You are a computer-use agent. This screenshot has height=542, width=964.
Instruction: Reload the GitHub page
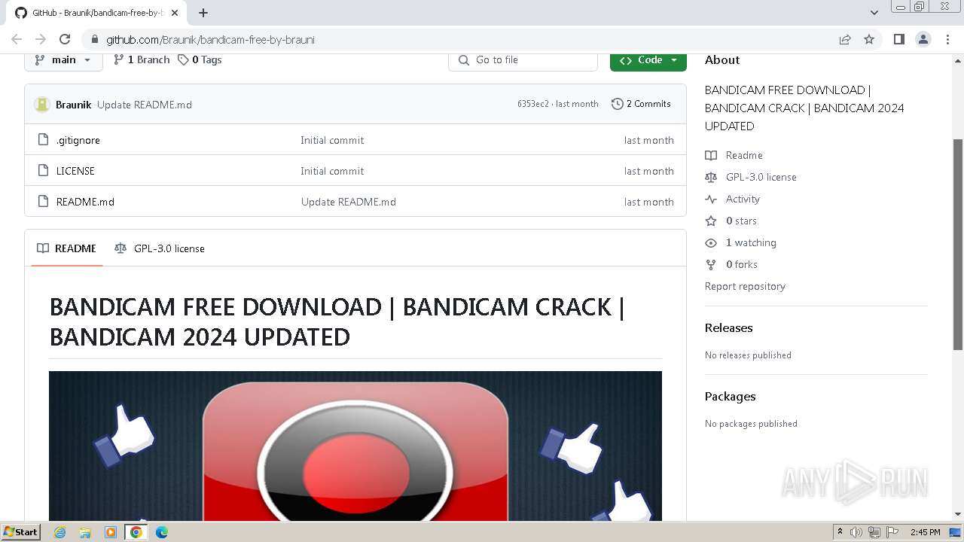[x=65, y=39]
